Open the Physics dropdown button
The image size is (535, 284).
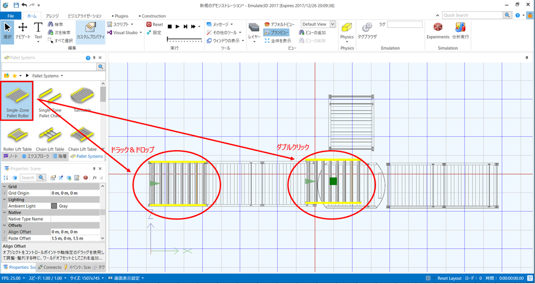347,31
